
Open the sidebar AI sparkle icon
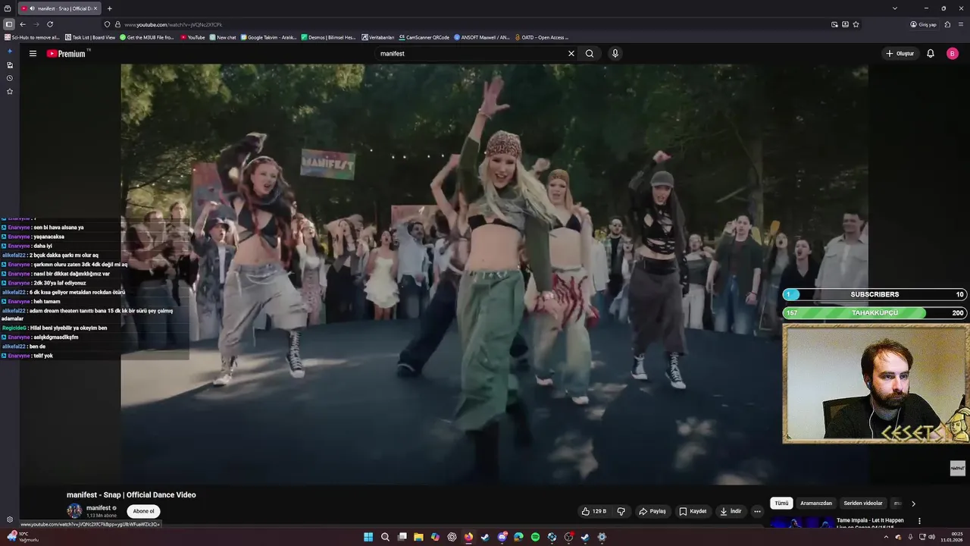pos(10,52)
